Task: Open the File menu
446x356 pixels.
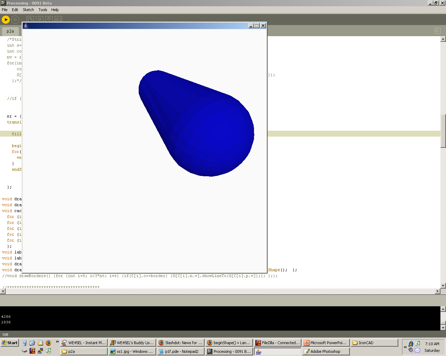Action: click(x=5, y=10)
